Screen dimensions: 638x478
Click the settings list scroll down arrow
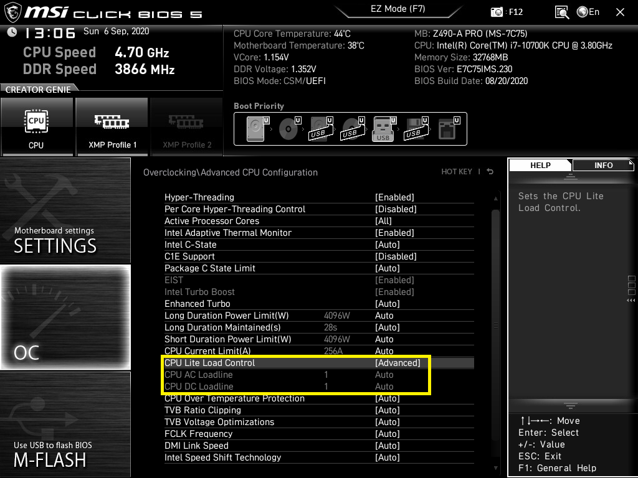(x=495, y=468)
